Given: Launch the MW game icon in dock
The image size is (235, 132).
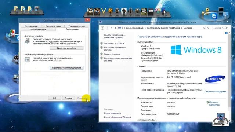Looking at the screenshot, I should point(144,11).
